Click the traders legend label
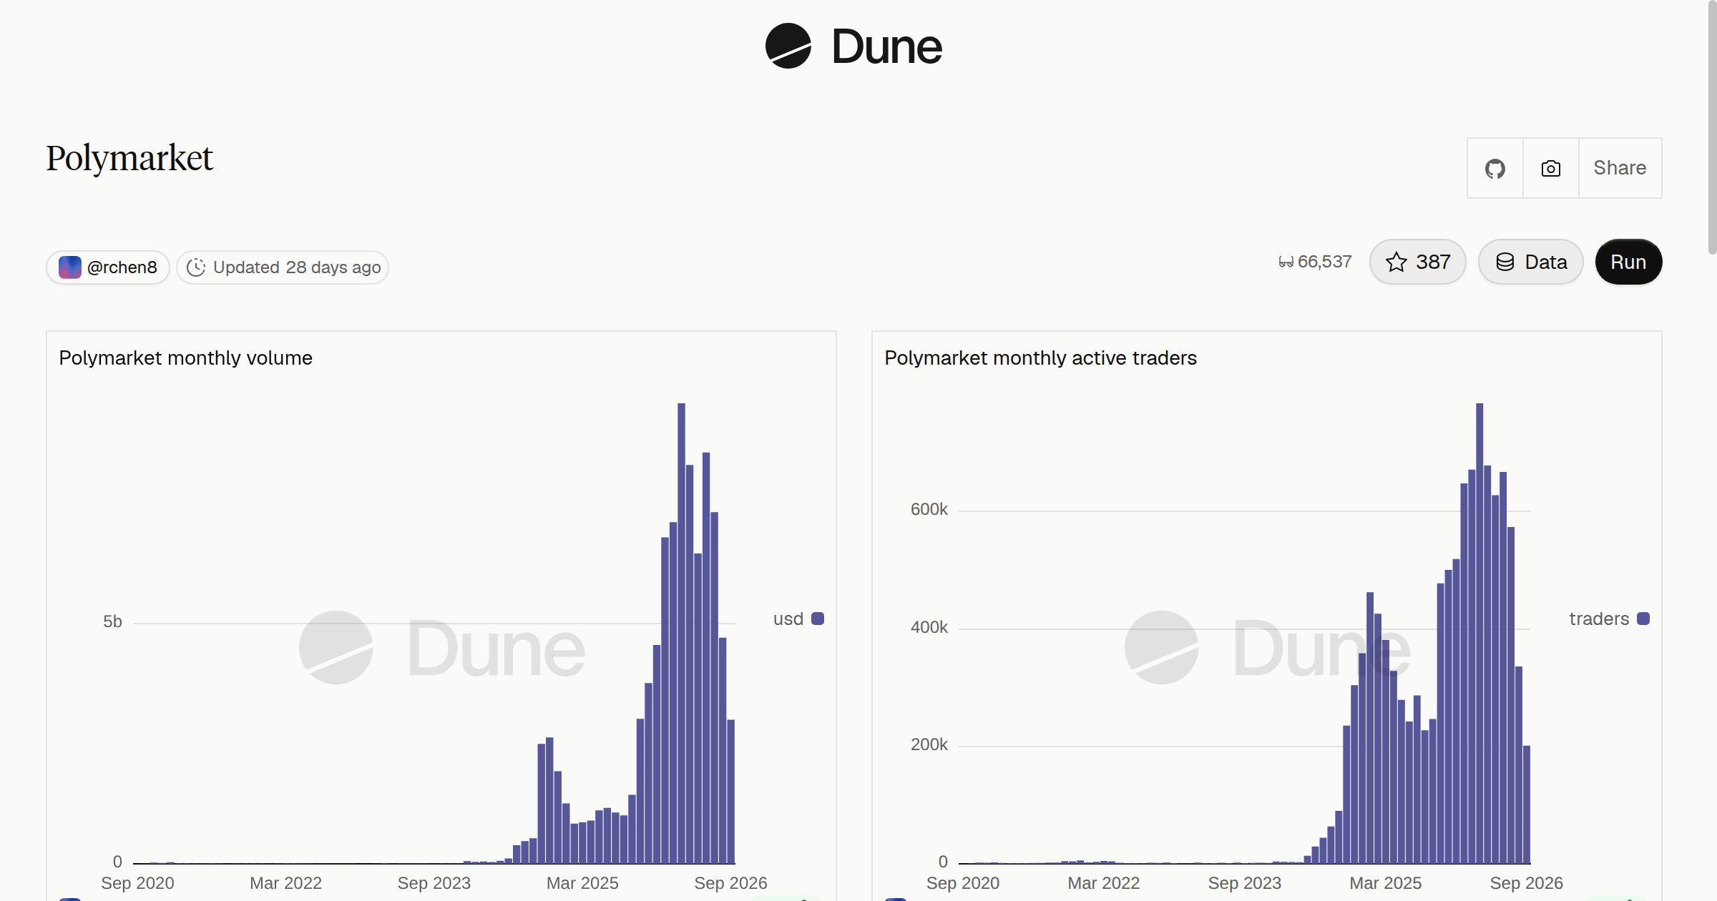1717x901 pixels. (1599, 619)
